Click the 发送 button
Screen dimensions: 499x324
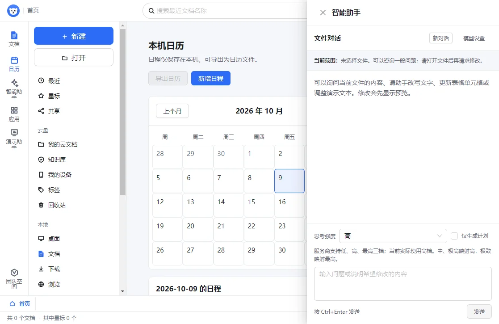pyautogui.click(x=479, y=311)
